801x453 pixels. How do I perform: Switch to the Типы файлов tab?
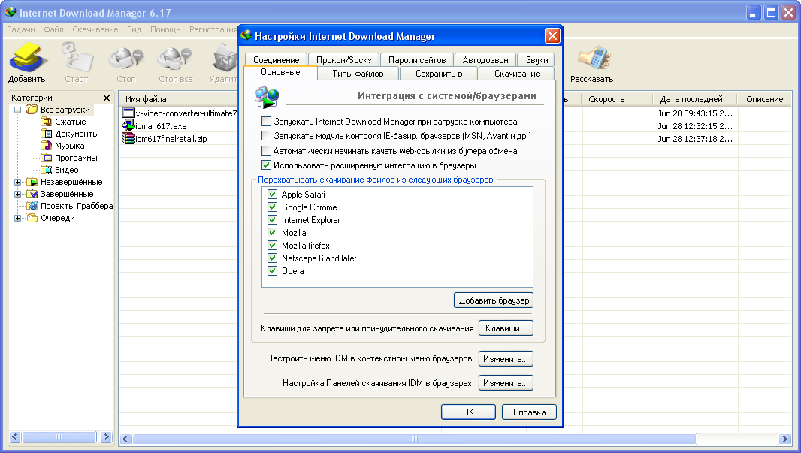(x=358, y=74)
